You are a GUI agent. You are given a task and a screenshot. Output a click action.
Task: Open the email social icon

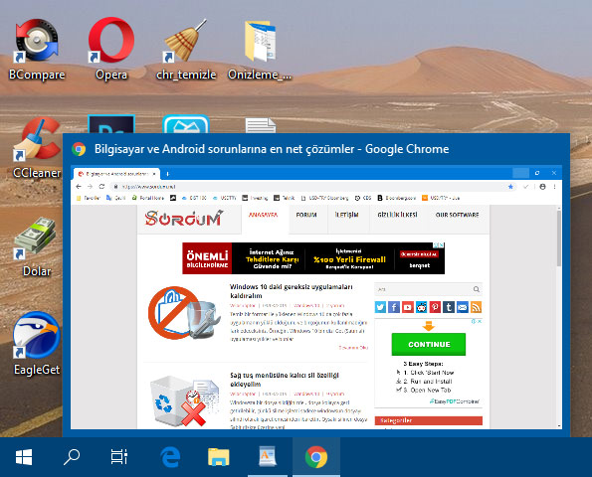(462, 307)
